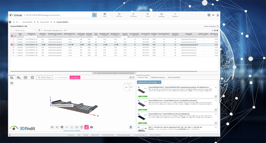Select the 2D Skizze search tool

(133, 15)
